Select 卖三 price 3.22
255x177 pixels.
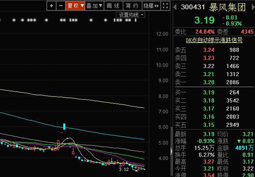[x=209, y=66]
